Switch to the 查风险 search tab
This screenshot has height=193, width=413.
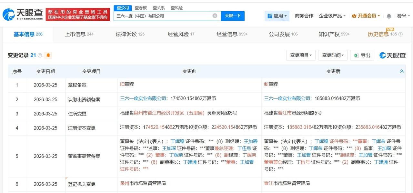(176, 8)
